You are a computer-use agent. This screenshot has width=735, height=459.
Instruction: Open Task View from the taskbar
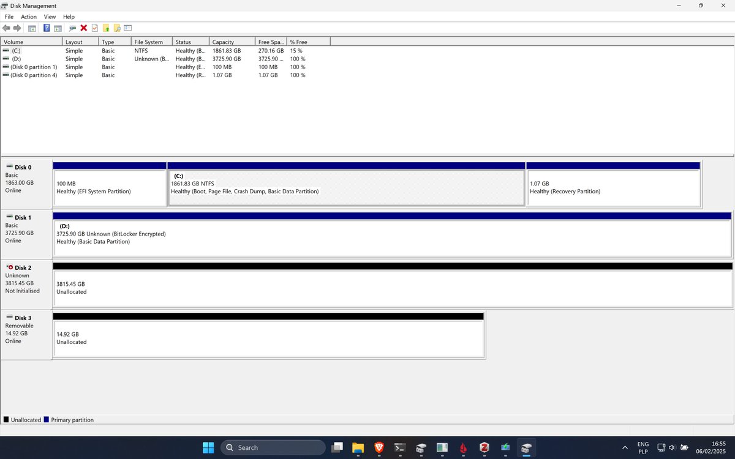(x=337, y=447)
